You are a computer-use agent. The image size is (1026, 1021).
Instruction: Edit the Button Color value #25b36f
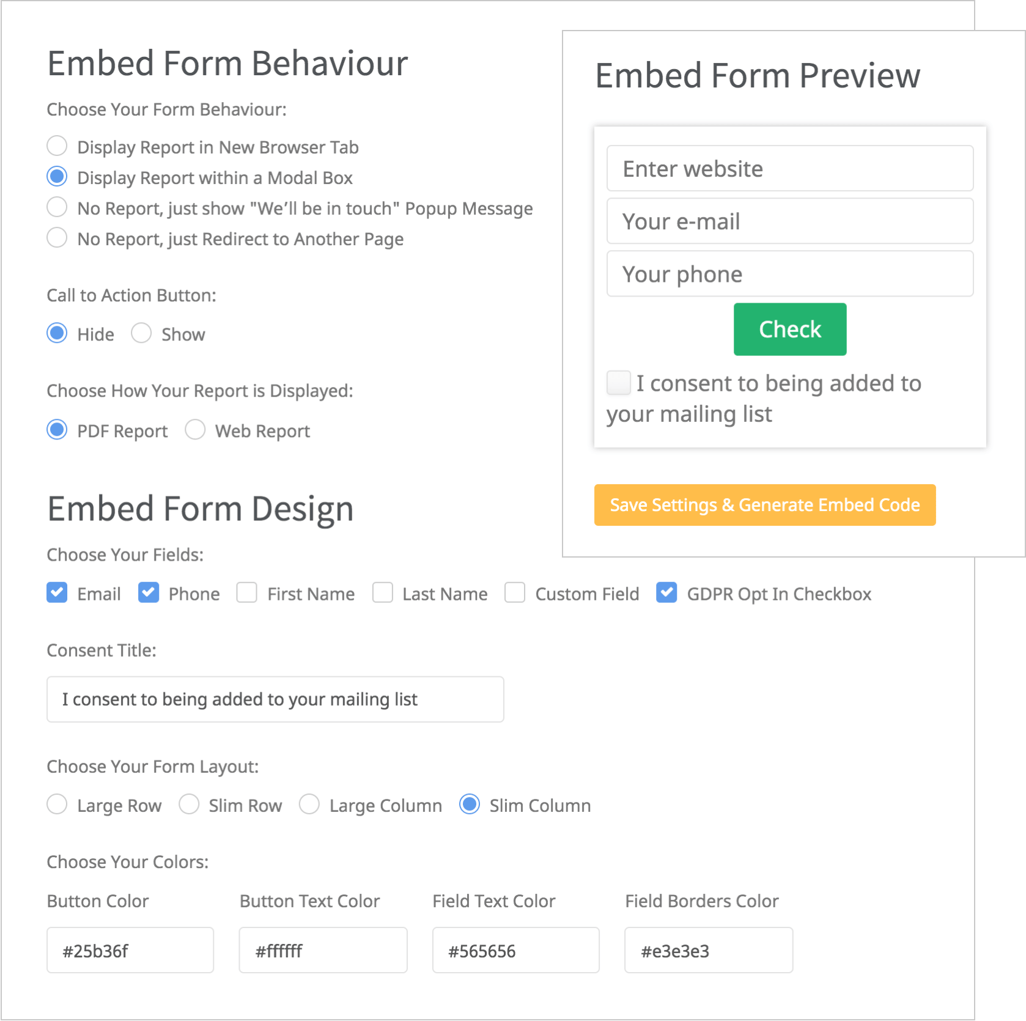click(130, 950)
